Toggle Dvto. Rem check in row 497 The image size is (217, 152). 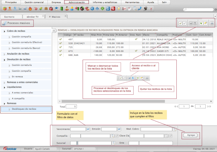click(136, 39)
